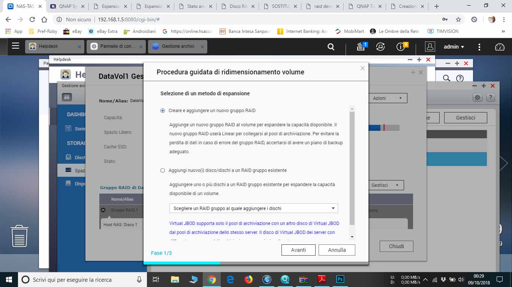The width and height of the screenshot is (512, 287).
Task: Select Aggiungi nuovo disco a RAID gruppo esistente
Action: tap(163, 170)
